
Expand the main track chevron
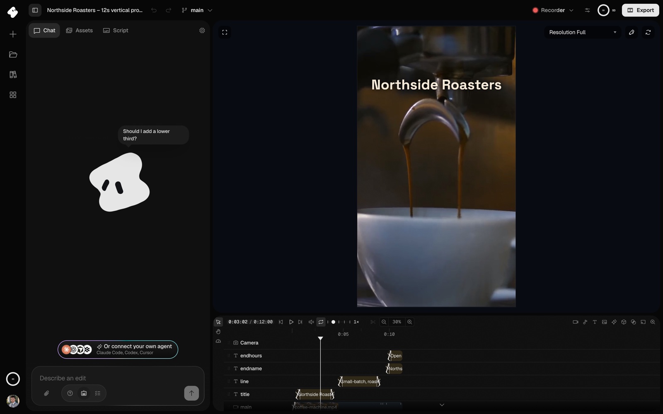(x=442, y=405)
